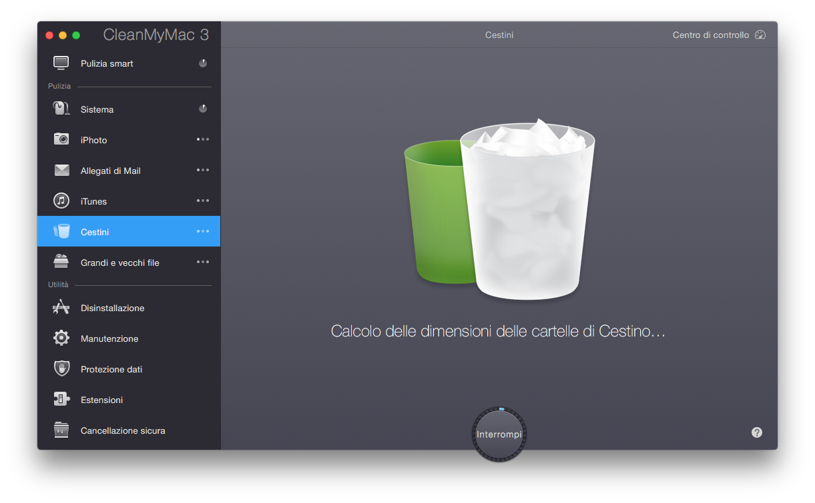Open Allegati di Mail module label

coord(111,171)
